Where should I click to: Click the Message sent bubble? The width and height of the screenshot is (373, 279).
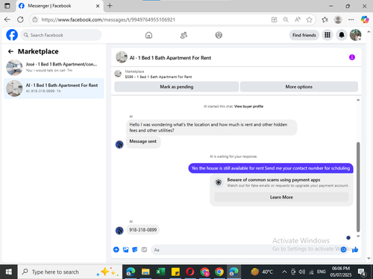[143, 141]
